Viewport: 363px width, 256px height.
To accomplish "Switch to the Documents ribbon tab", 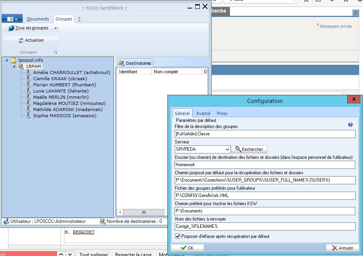I will click(x=38, y=19).
